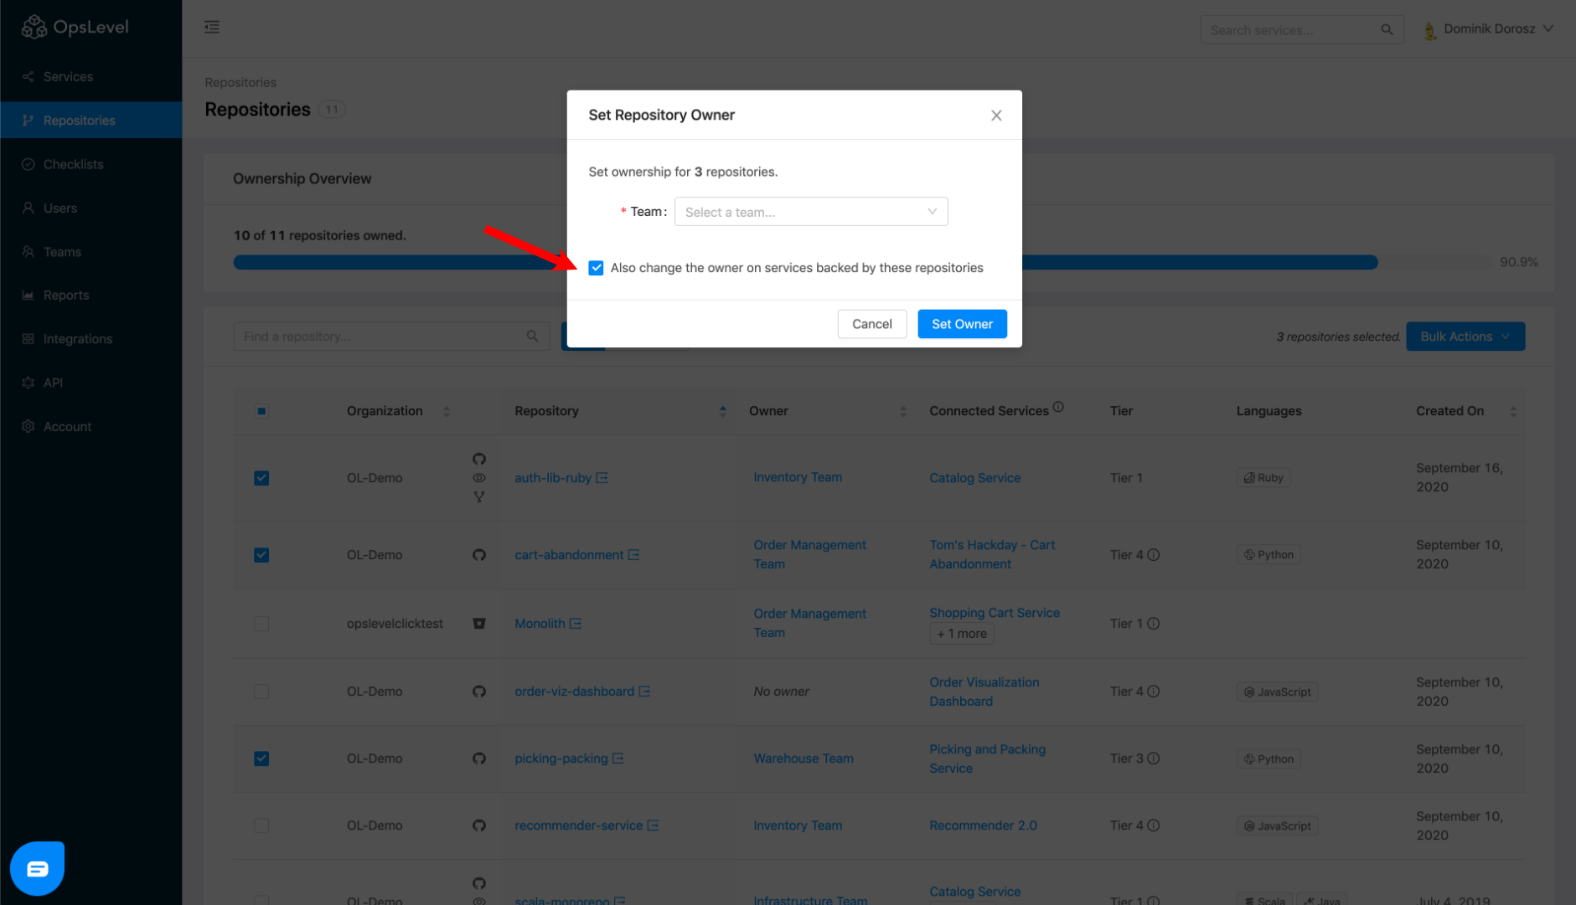This screenshot has height=905, width=1576.
Task: Expand '+ 1 more' connected services
Action: pyautogui.click(x=961, y=634)
